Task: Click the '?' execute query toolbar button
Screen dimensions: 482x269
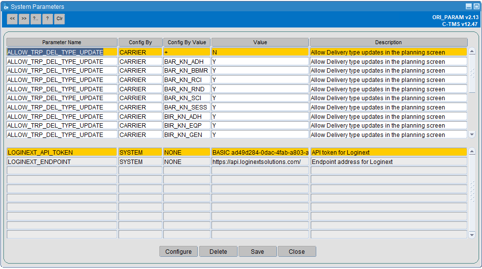Action: (47, 19)
